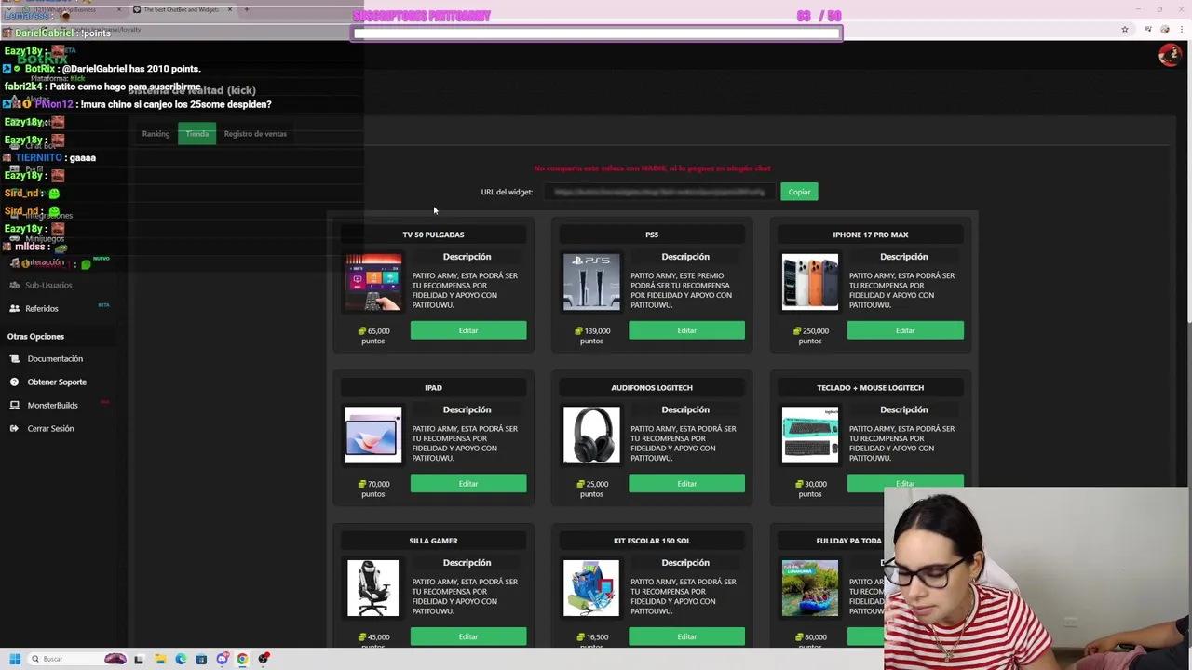
Task: Open Sub-Usuarios in the sidebar
Action: (x=48, y=285)
